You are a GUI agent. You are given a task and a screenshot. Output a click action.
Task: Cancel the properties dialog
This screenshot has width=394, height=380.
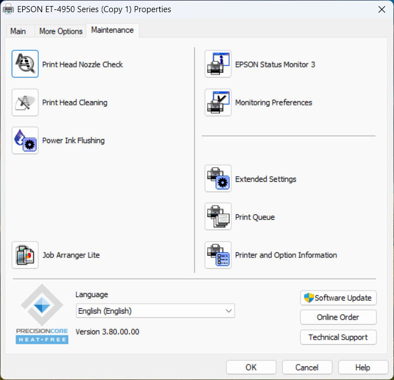coord(307,367)
